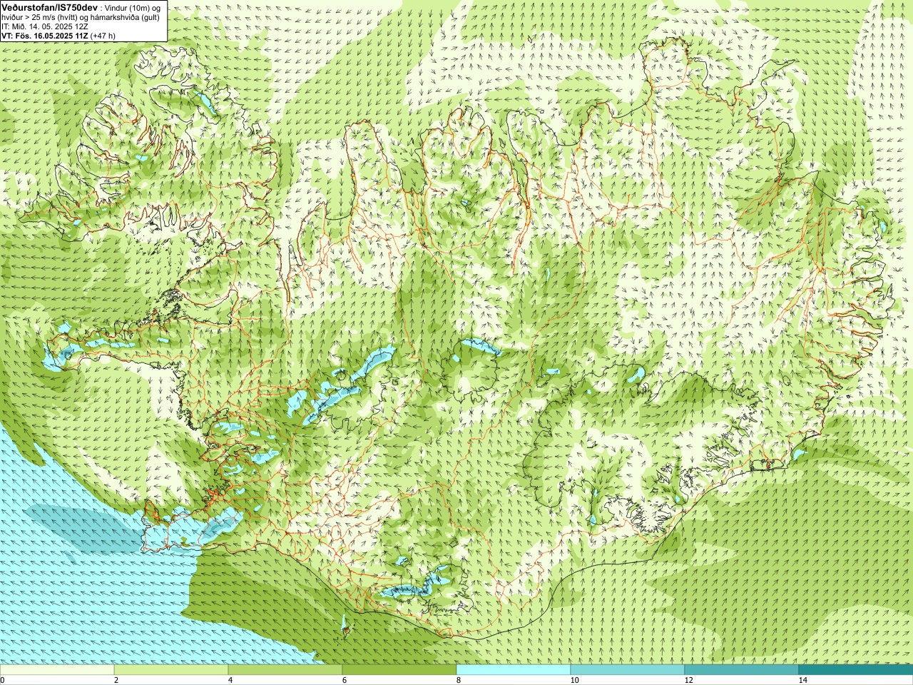Click the legend scale label "14"
The height and width of the screenshot is (685, 913).
coord(802,680)
